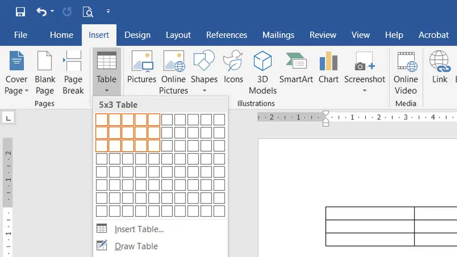Insert an Online Video
This screenshot has width=457, height=257.
point(406,73)
